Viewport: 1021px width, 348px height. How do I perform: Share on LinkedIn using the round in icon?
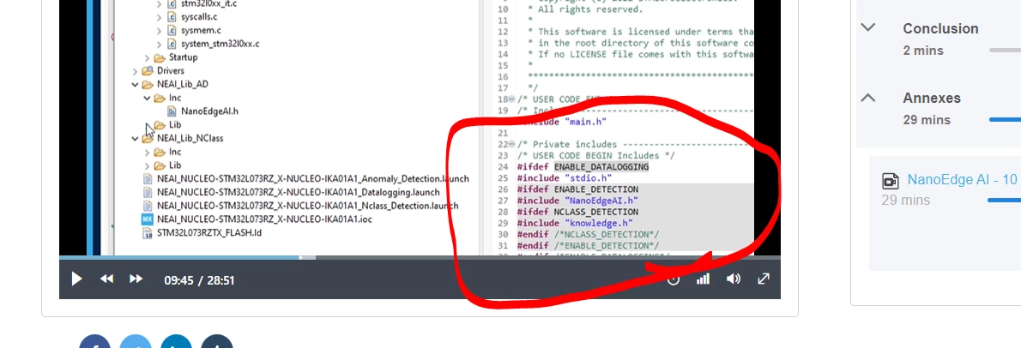pyautogui.click(x=176, y=342)
